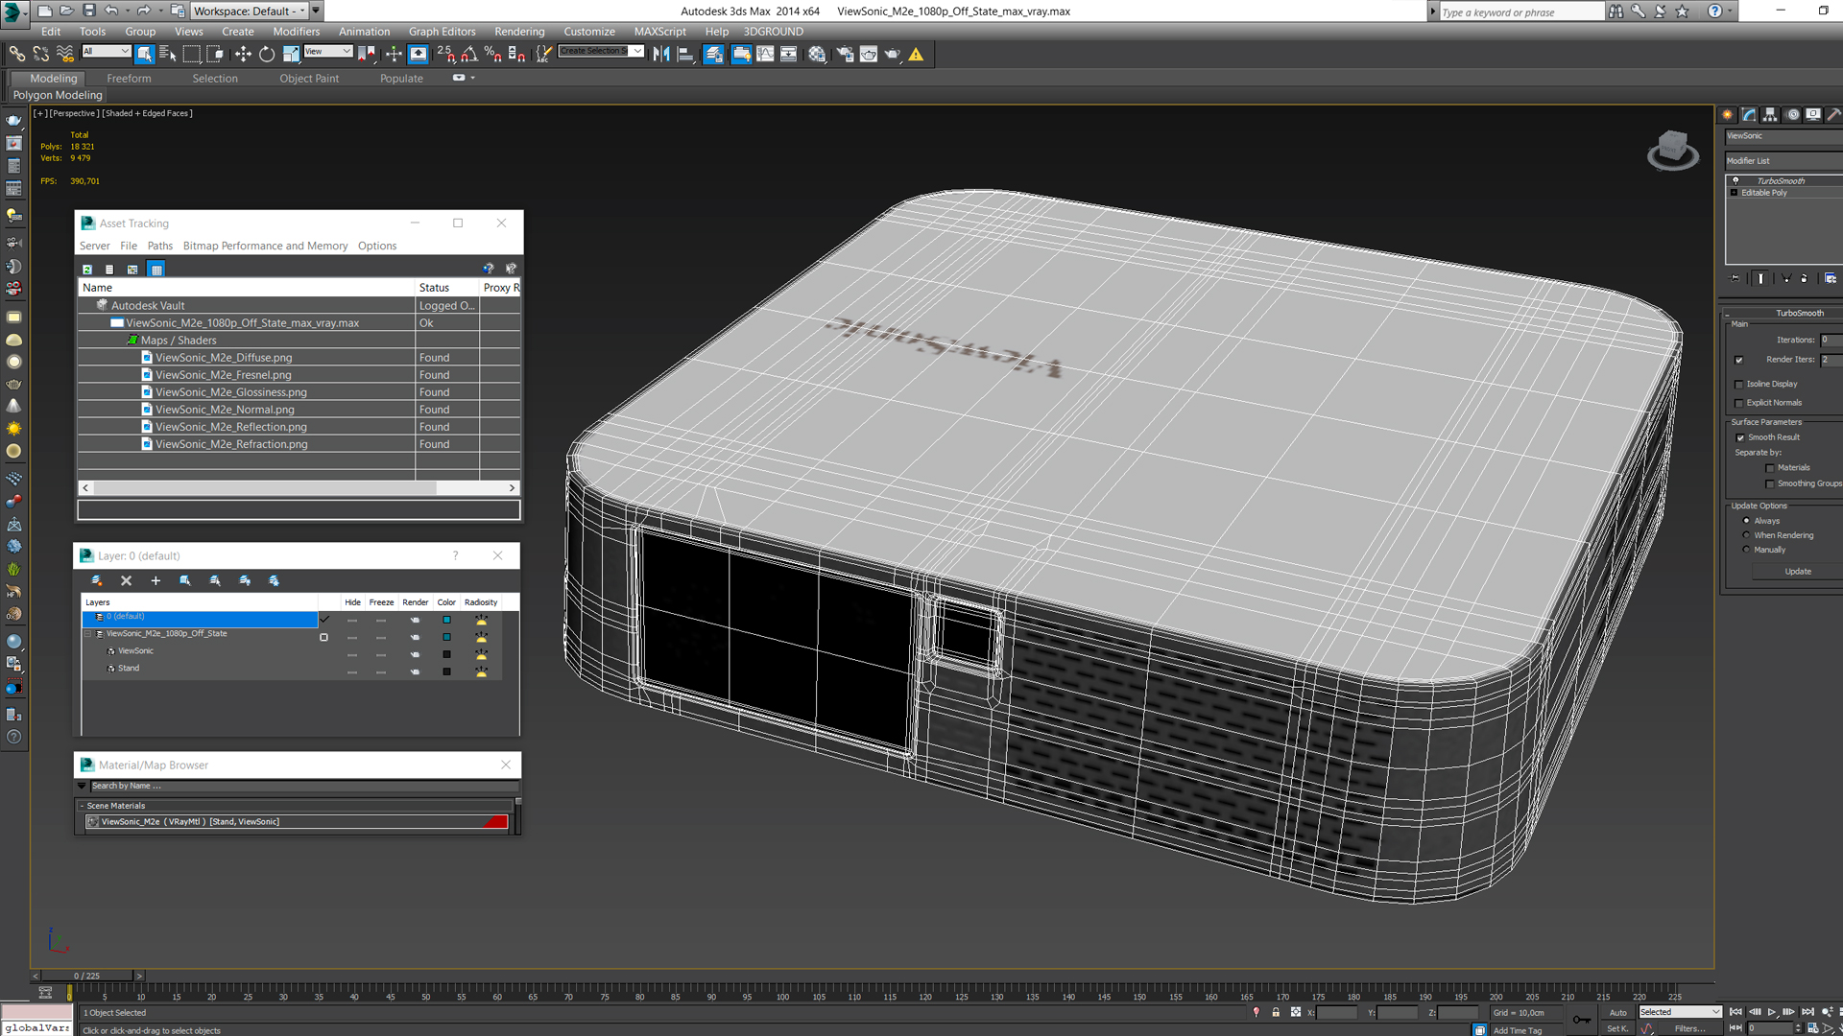This screenshot has height=1036, width=1843.
Task: Open the Display command panel tab
Action: (x=1813, y=115)
